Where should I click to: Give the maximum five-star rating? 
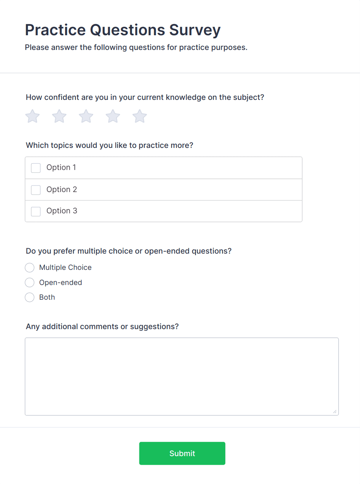[x=139, y=116]
